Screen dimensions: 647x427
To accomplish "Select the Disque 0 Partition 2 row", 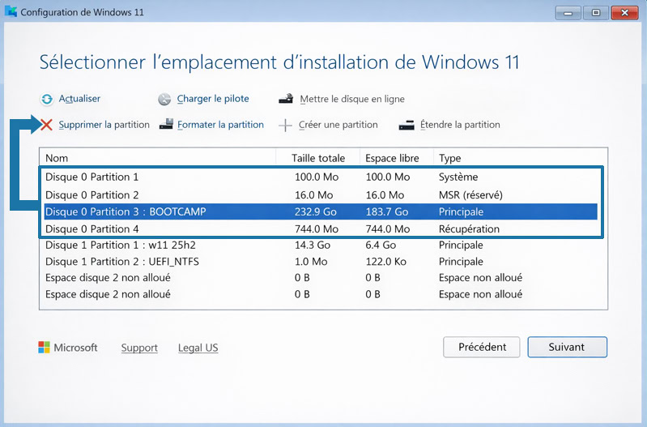I will point(321,195).
